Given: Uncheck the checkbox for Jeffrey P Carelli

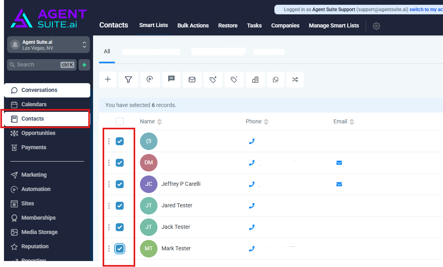Looking at the screenshot, I should coord(120,184).
